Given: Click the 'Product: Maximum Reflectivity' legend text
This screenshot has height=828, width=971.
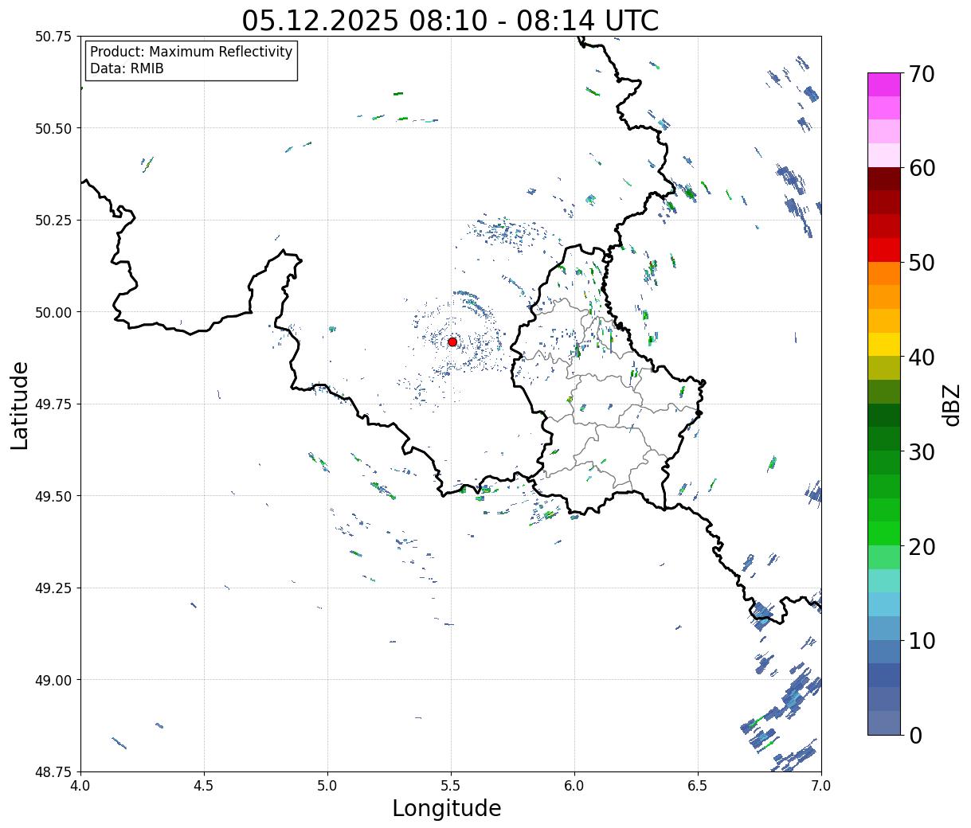Looking at the screenshot, I should point(191,52).
